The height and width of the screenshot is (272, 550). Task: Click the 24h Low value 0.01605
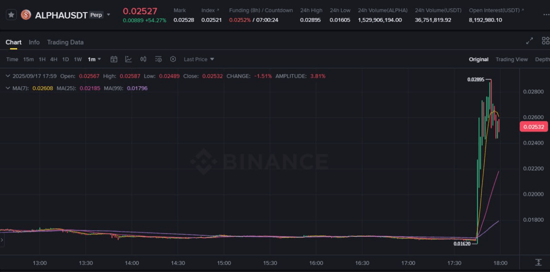click(x=340, y=20)
